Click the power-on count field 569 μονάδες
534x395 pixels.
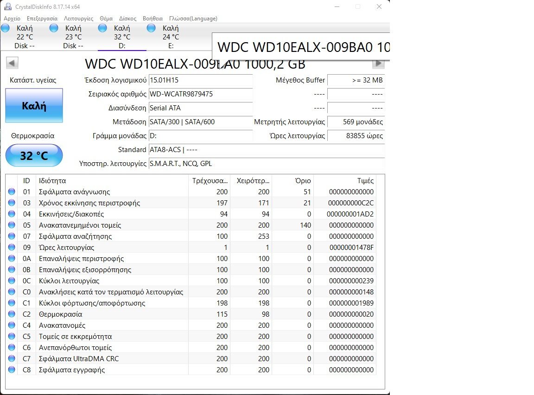click(x=356, y=122)
